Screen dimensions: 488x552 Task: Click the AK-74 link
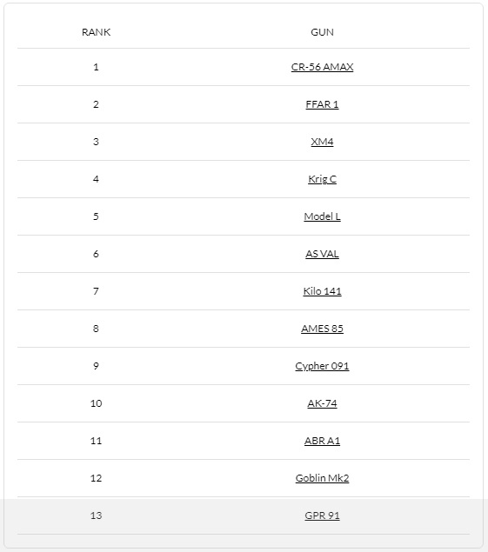coord(322,403)
